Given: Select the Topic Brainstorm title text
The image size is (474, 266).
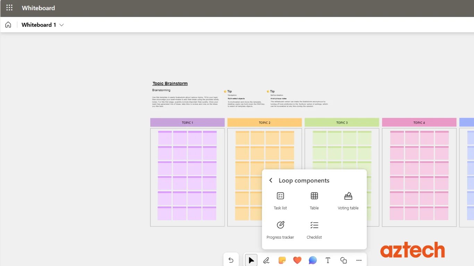Looking at the screenshot, I should [x=170, y=83].
